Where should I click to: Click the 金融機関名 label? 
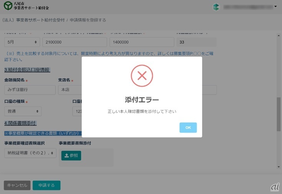(x=14, y=80)
